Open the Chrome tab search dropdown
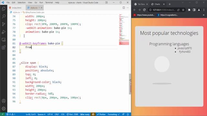This screenshot has height=116, width=207. [183, 3]
